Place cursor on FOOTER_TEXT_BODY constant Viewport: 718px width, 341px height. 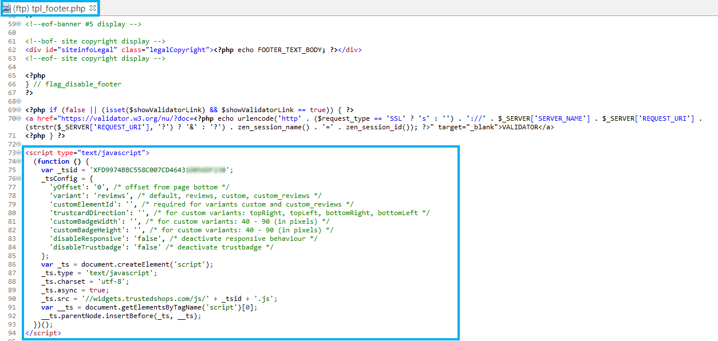291,50
